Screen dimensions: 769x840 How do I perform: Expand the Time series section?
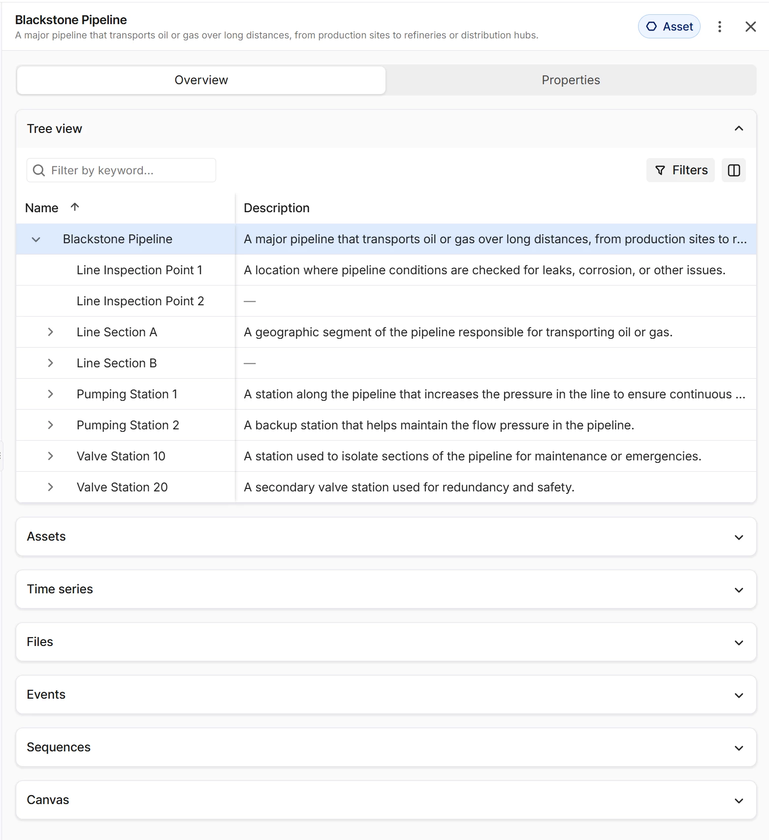coord(386,589)
